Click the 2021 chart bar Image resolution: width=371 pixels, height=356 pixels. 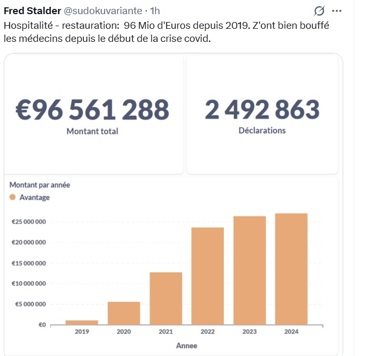click(x=166, y=298)
